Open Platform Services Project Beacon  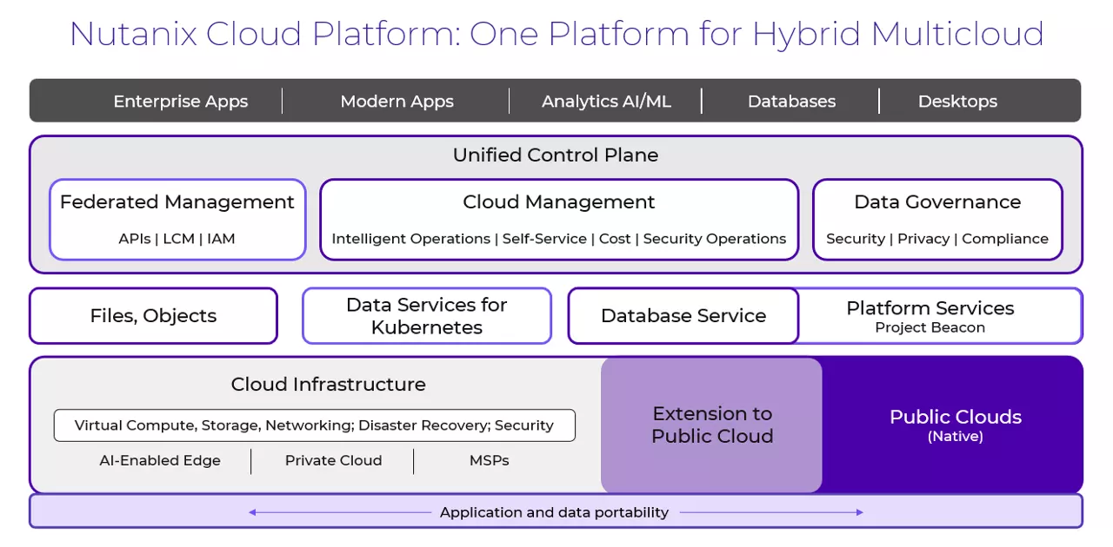pyautogui.click(x=930, y=315)
